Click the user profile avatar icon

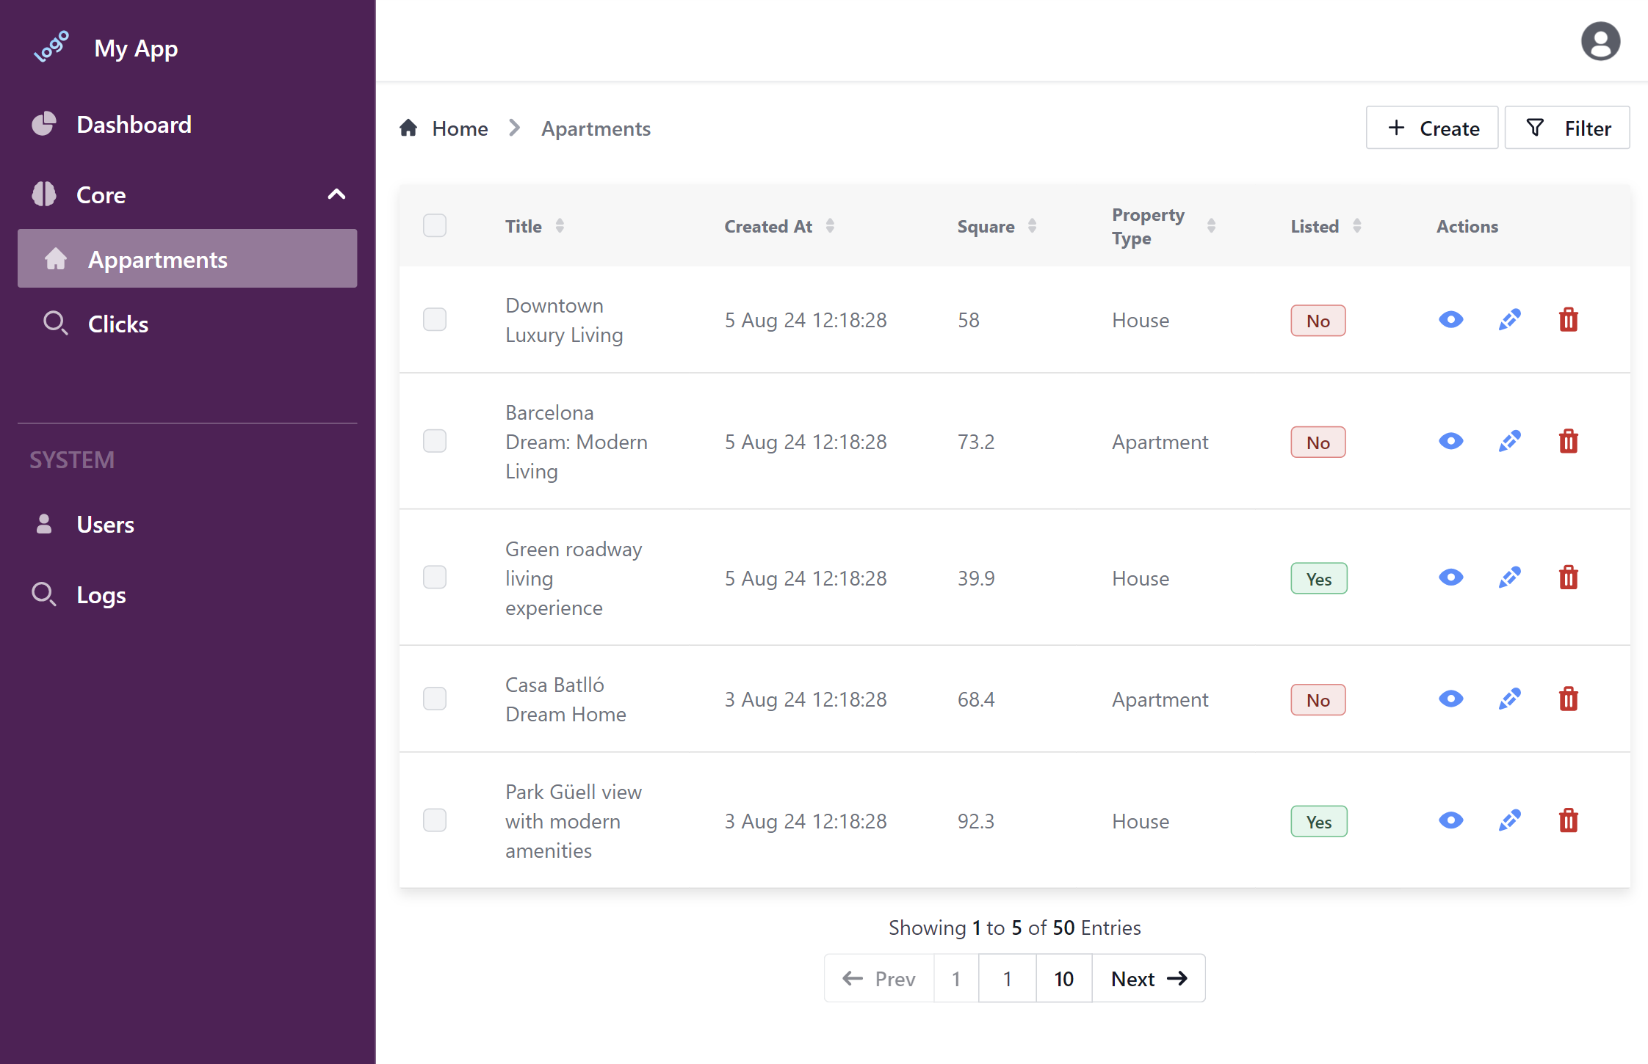(1600, 41)
